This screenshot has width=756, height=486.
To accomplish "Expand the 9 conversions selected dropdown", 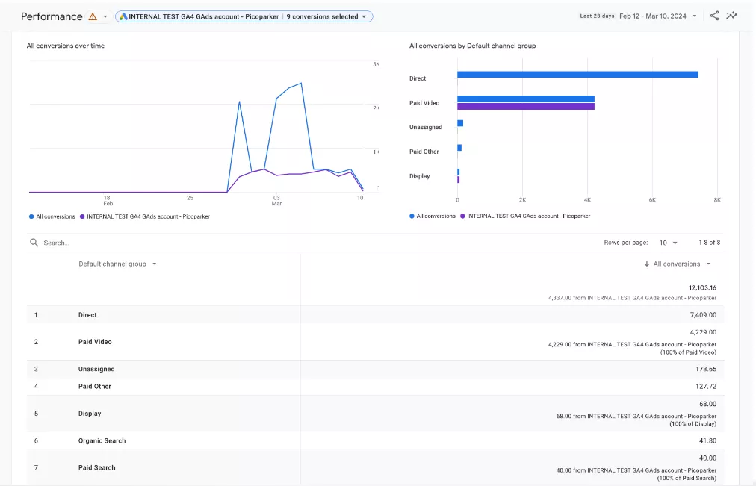I will 326,16.
